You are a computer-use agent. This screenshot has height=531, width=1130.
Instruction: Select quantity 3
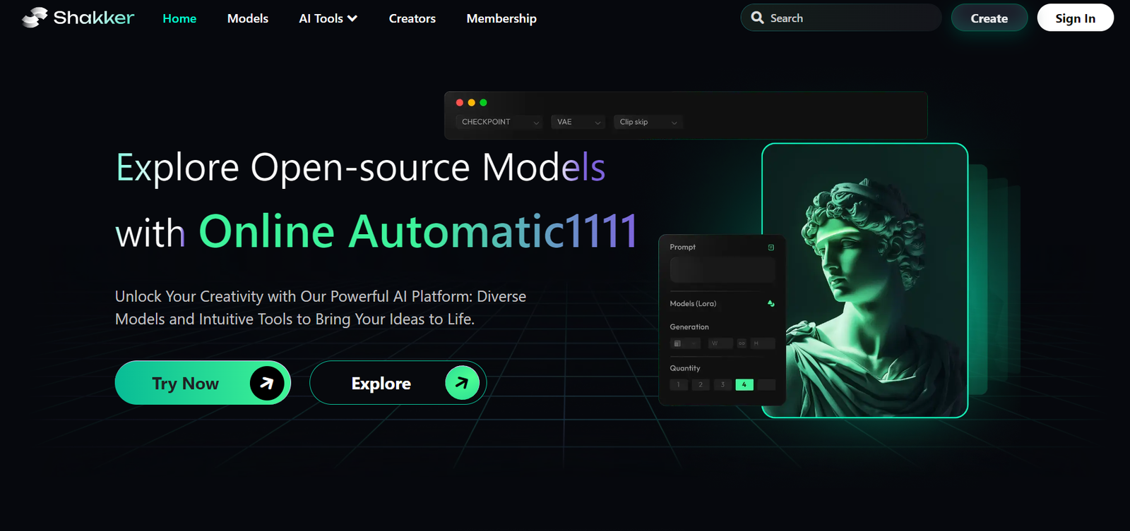click(x=722, y=384)
